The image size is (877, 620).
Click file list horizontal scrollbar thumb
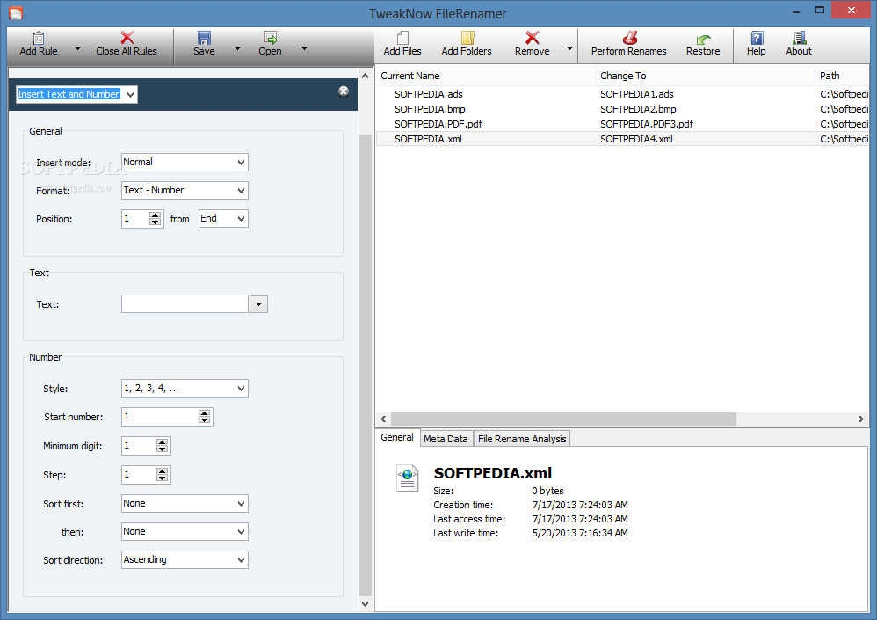point(564,419)
